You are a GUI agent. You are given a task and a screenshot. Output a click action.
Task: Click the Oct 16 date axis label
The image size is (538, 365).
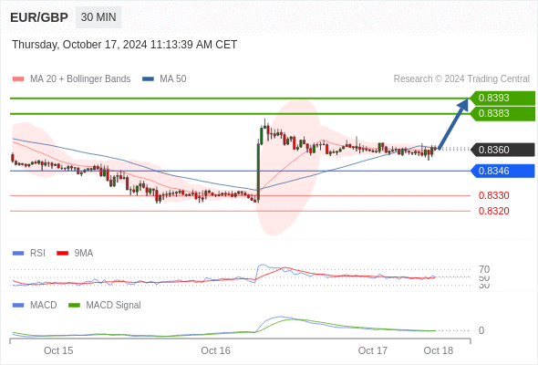215,350
